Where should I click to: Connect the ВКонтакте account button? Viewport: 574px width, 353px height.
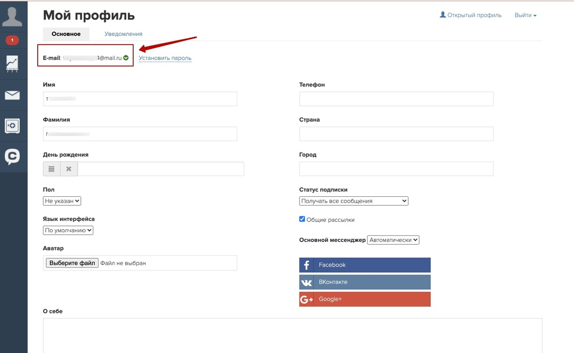click(x=365, y=282)
